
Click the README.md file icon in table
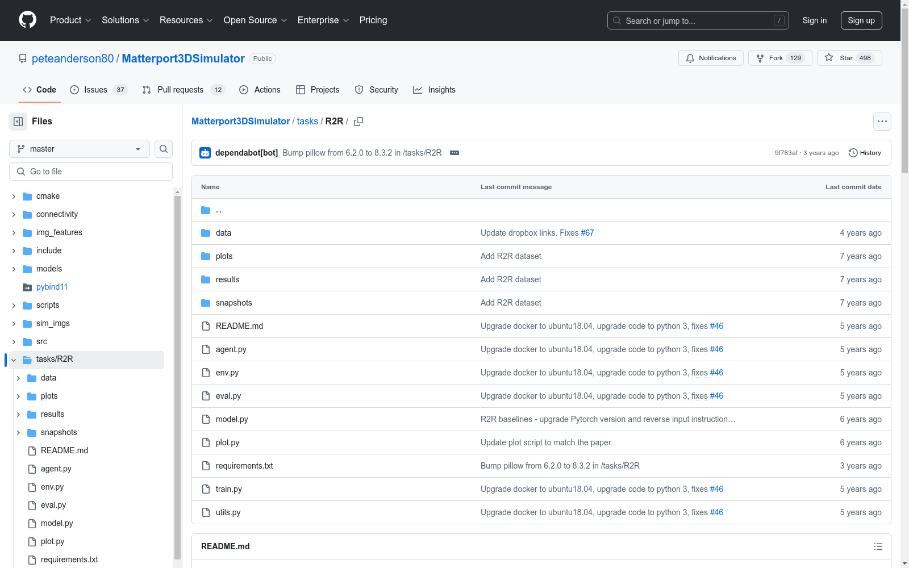[x=206, y=326]
